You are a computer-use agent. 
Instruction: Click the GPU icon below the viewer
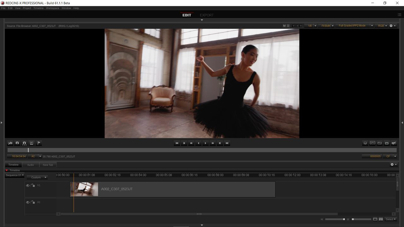tap(372, 143)
